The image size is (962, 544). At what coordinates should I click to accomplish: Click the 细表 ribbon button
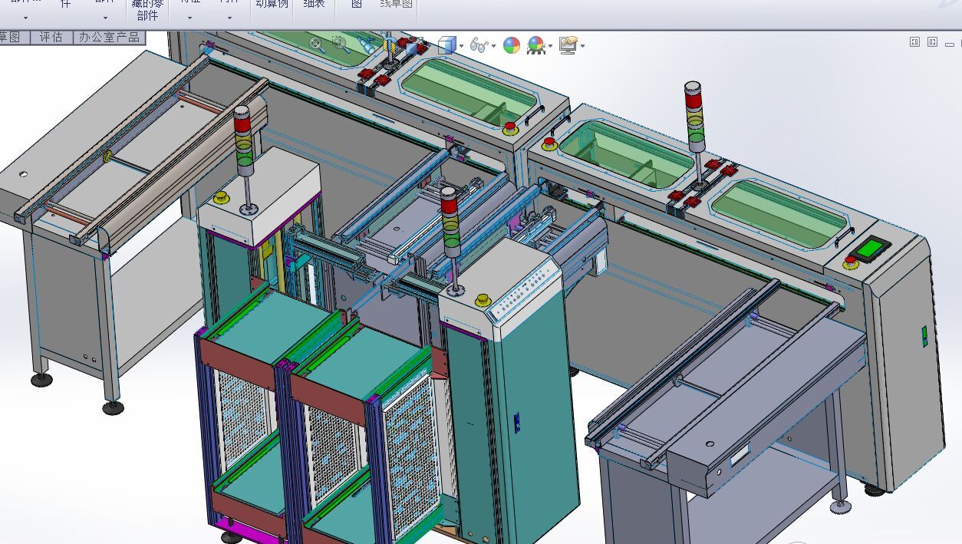pyautogui.click(x=314, y=5)
